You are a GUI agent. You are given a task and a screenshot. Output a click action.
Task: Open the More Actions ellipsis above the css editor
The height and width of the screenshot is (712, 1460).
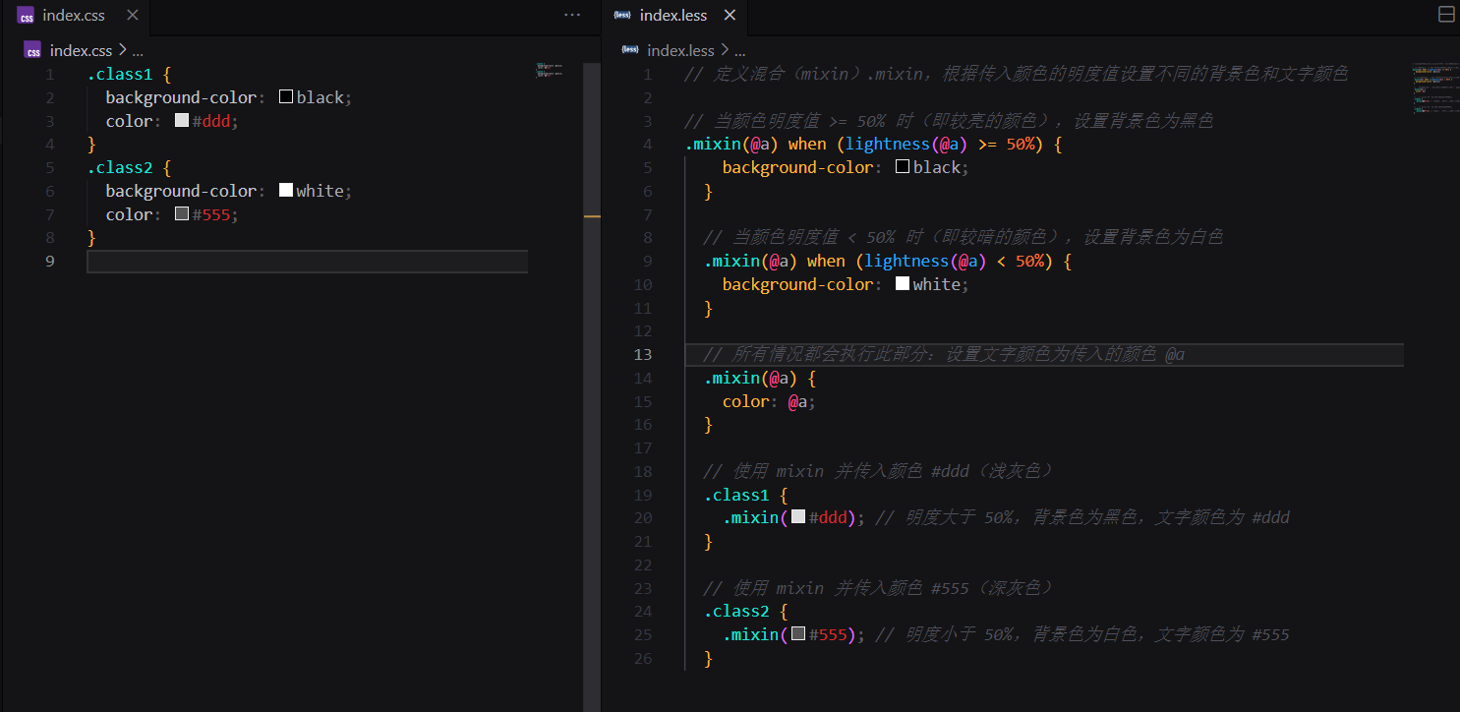(572, 14)
